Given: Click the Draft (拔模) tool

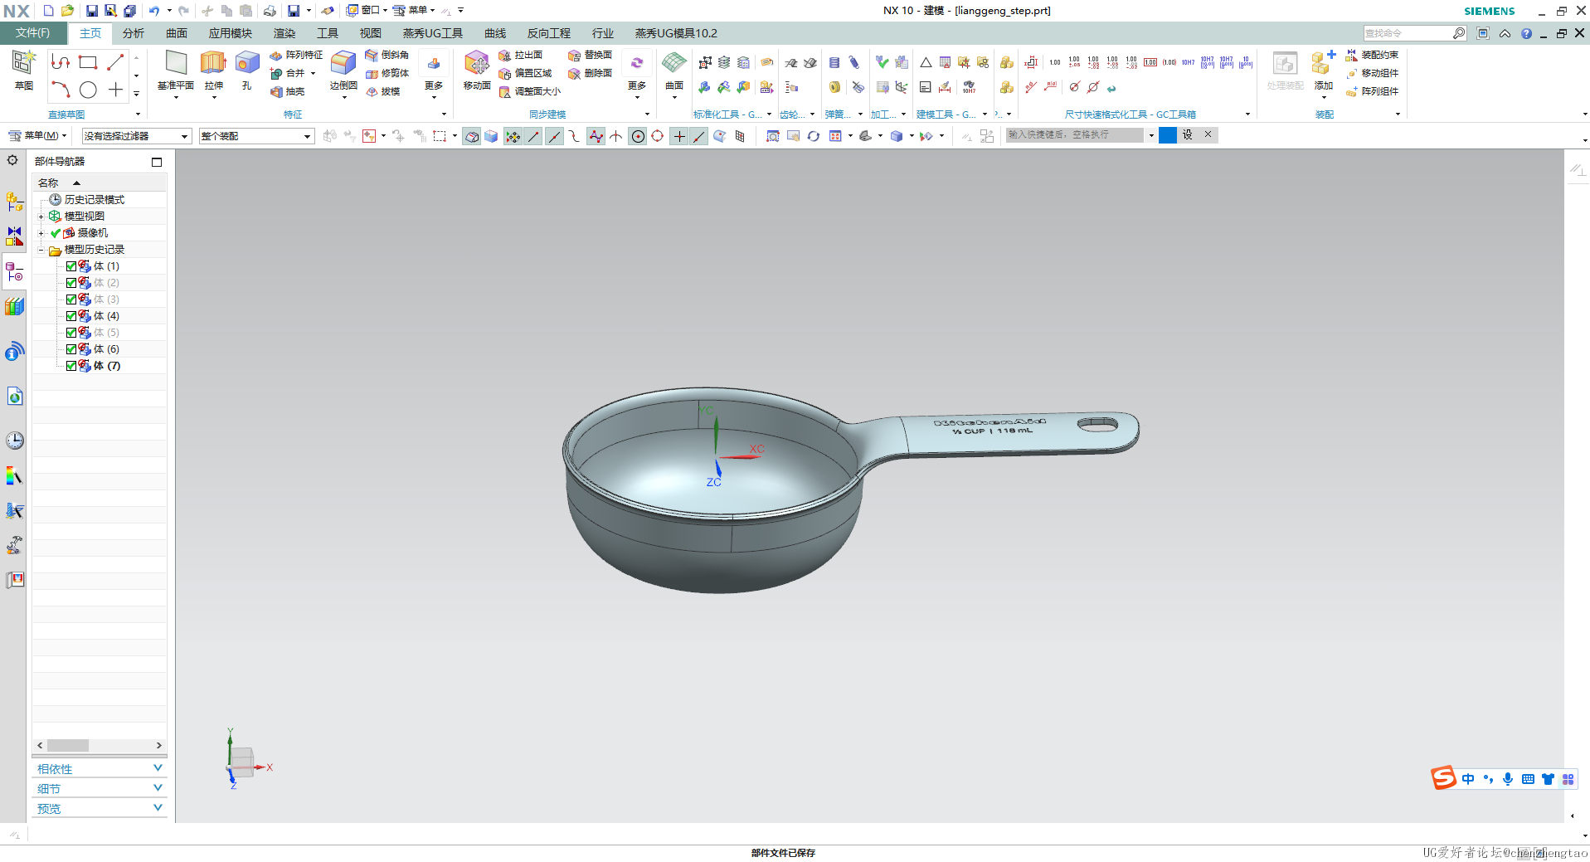Looking at the screenshot, I should 383,91.
